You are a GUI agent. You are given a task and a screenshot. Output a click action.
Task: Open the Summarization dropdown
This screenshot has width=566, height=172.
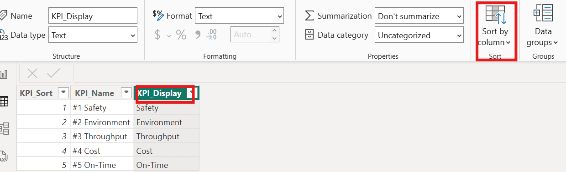pyautogui.click(x=419, y=16)
